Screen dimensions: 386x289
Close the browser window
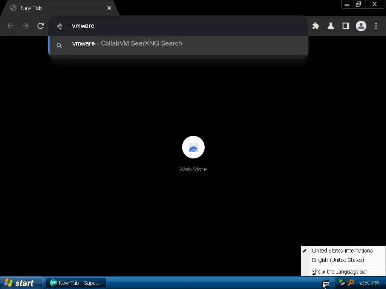click(375, 5)
